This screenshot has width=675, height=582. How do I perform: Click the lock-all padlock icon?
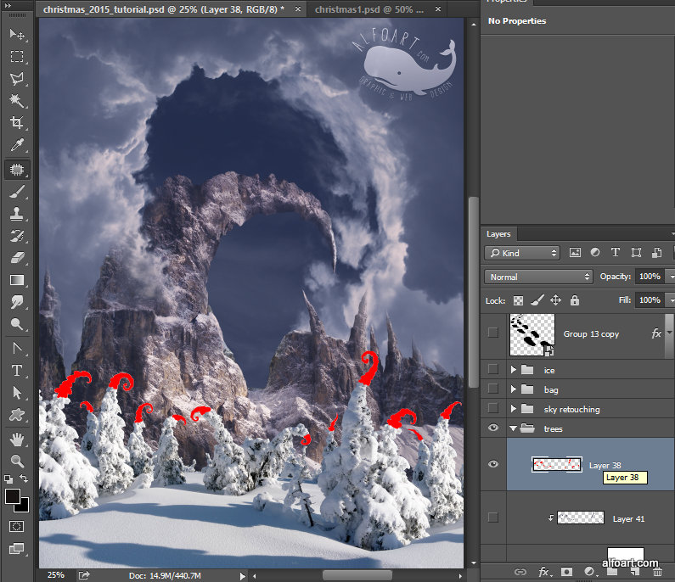pyautogui.click(x=575, y=300)
